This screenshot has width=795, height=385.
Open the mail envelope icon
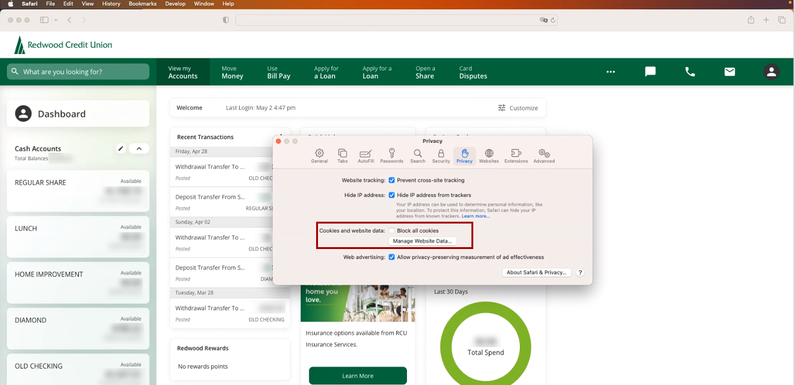point(730,71)
